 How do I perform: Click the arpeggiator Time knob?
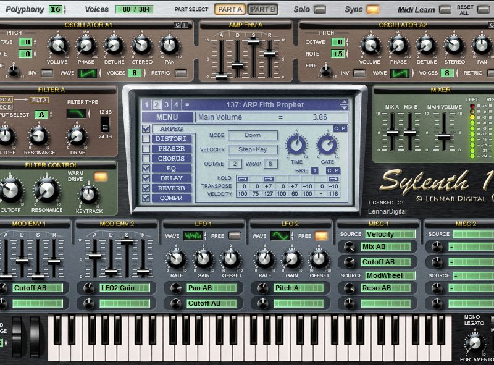[296, 145]
